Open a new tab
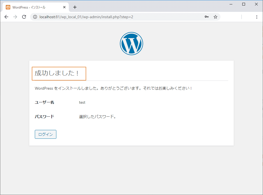 tap(75, 7)
